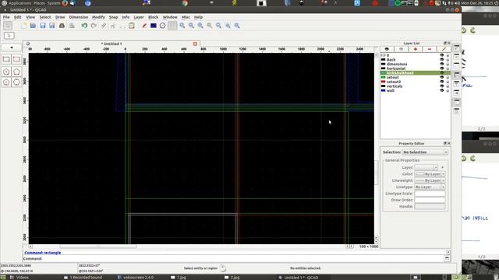The width and height of the screenshot is (499, 280).
Task: Open the Snap menu
Action: [113, 17]
